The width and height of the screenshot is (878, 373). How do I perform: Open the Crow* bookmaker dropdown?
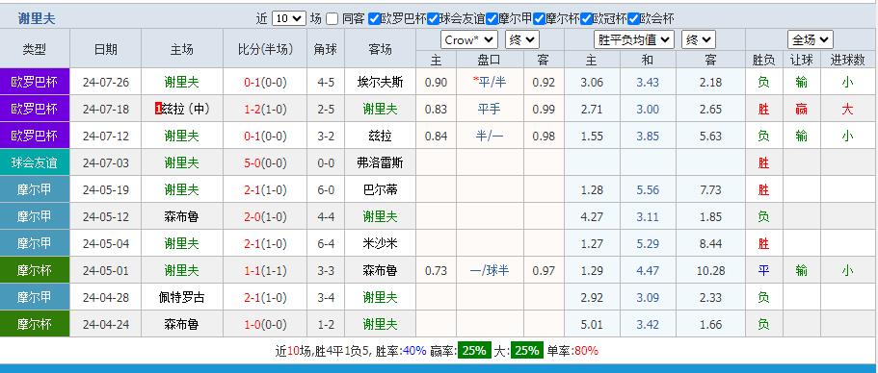click(469, 40)
